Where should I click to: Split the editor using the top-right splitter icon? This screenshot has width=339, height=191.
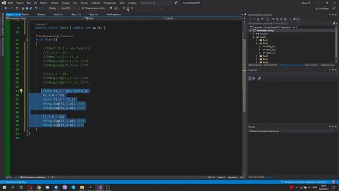pyautogui.click(x=244, y=19)
